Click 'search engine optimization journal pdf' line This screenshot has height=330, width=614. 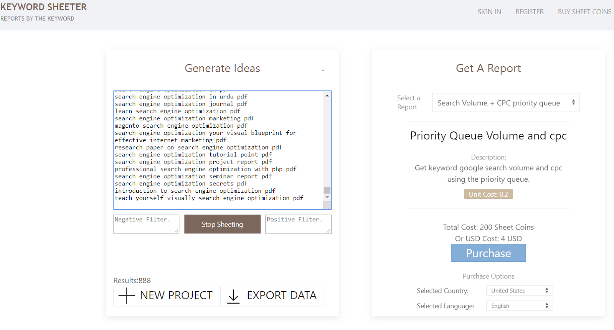tap(181, 104)
